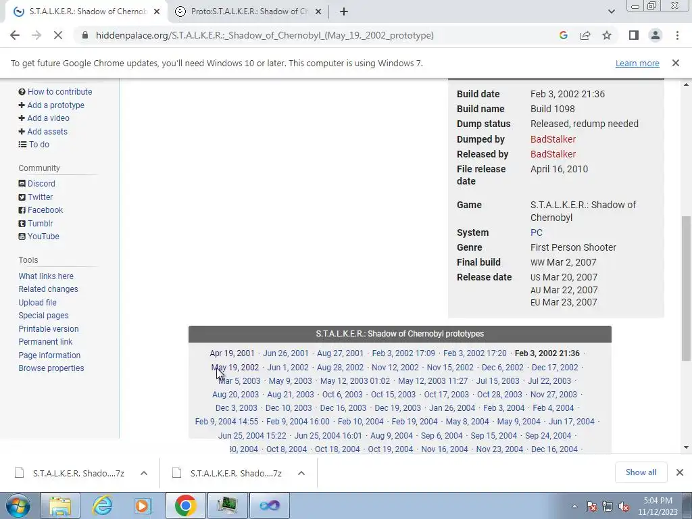Open Printable version link
This screenshot has height=519, width=692.
click(49, 329)
